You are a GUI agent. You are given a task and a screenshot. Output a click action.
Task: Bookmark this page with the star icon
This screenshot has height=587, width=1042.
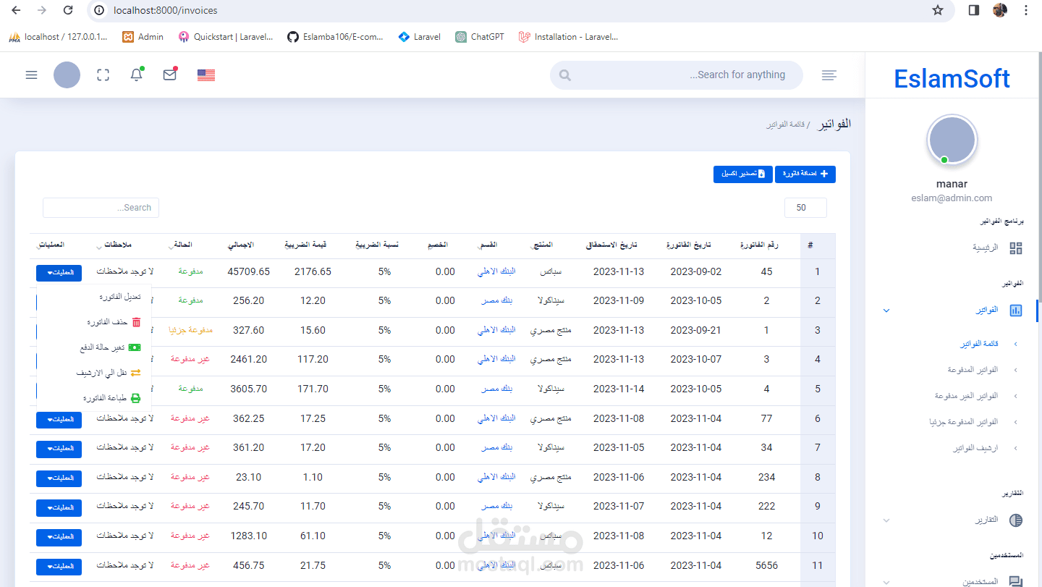coord(938,10)
